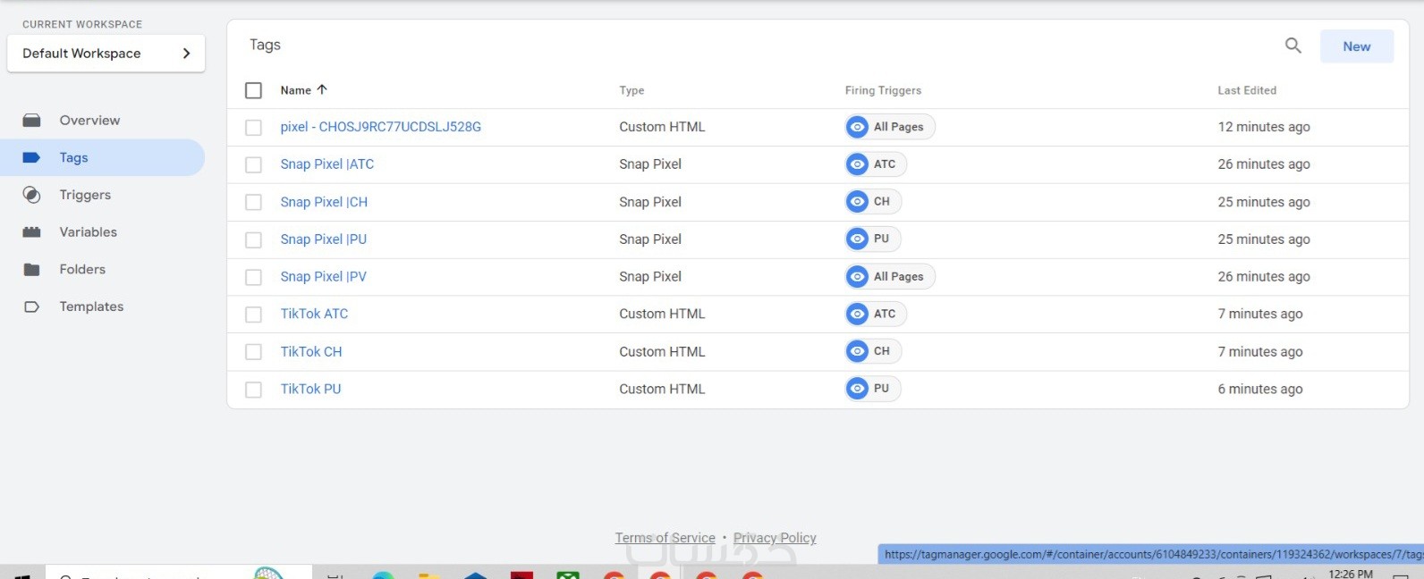This screenshot has height=579, width=1424.
Task: Open the Privacy Policy link
Action: tap(775, 538)
